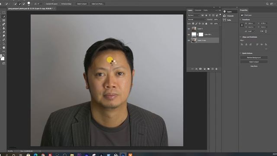
Task: Switch to the Channels tab
Action: pos(198,10)
